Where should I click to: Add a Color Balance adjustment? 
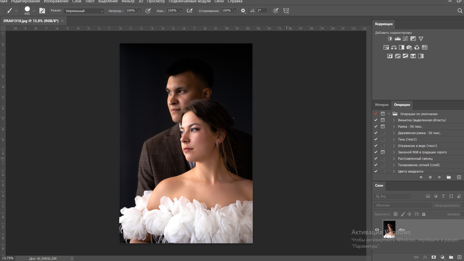pos(394,47)
